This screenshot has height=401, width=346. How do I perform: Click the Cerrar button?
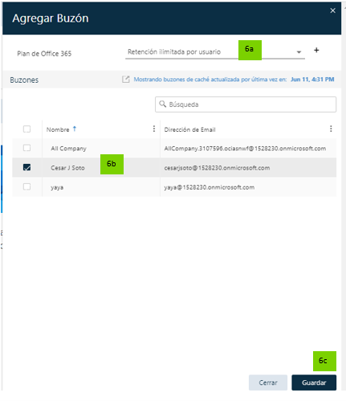tap(268, 383)
